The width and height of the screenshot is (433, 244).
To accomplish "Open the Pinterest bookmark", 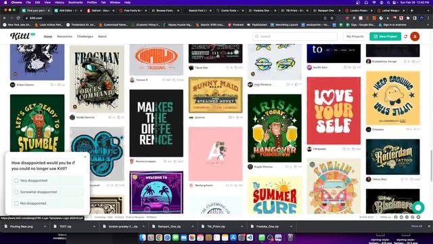I will pyautogui.click(x=236, y=25).
